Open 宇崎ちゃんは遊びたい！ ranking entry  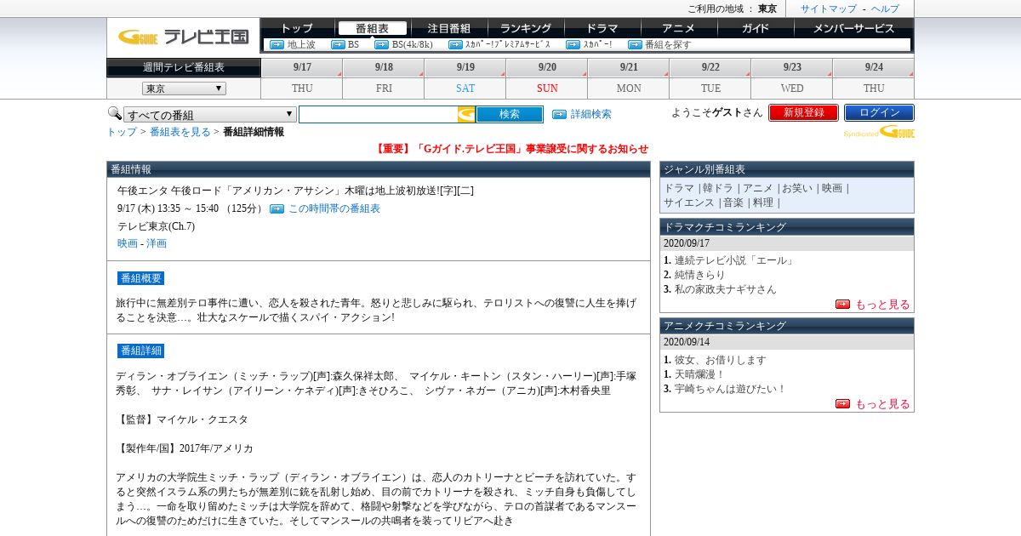pos(731,389)
